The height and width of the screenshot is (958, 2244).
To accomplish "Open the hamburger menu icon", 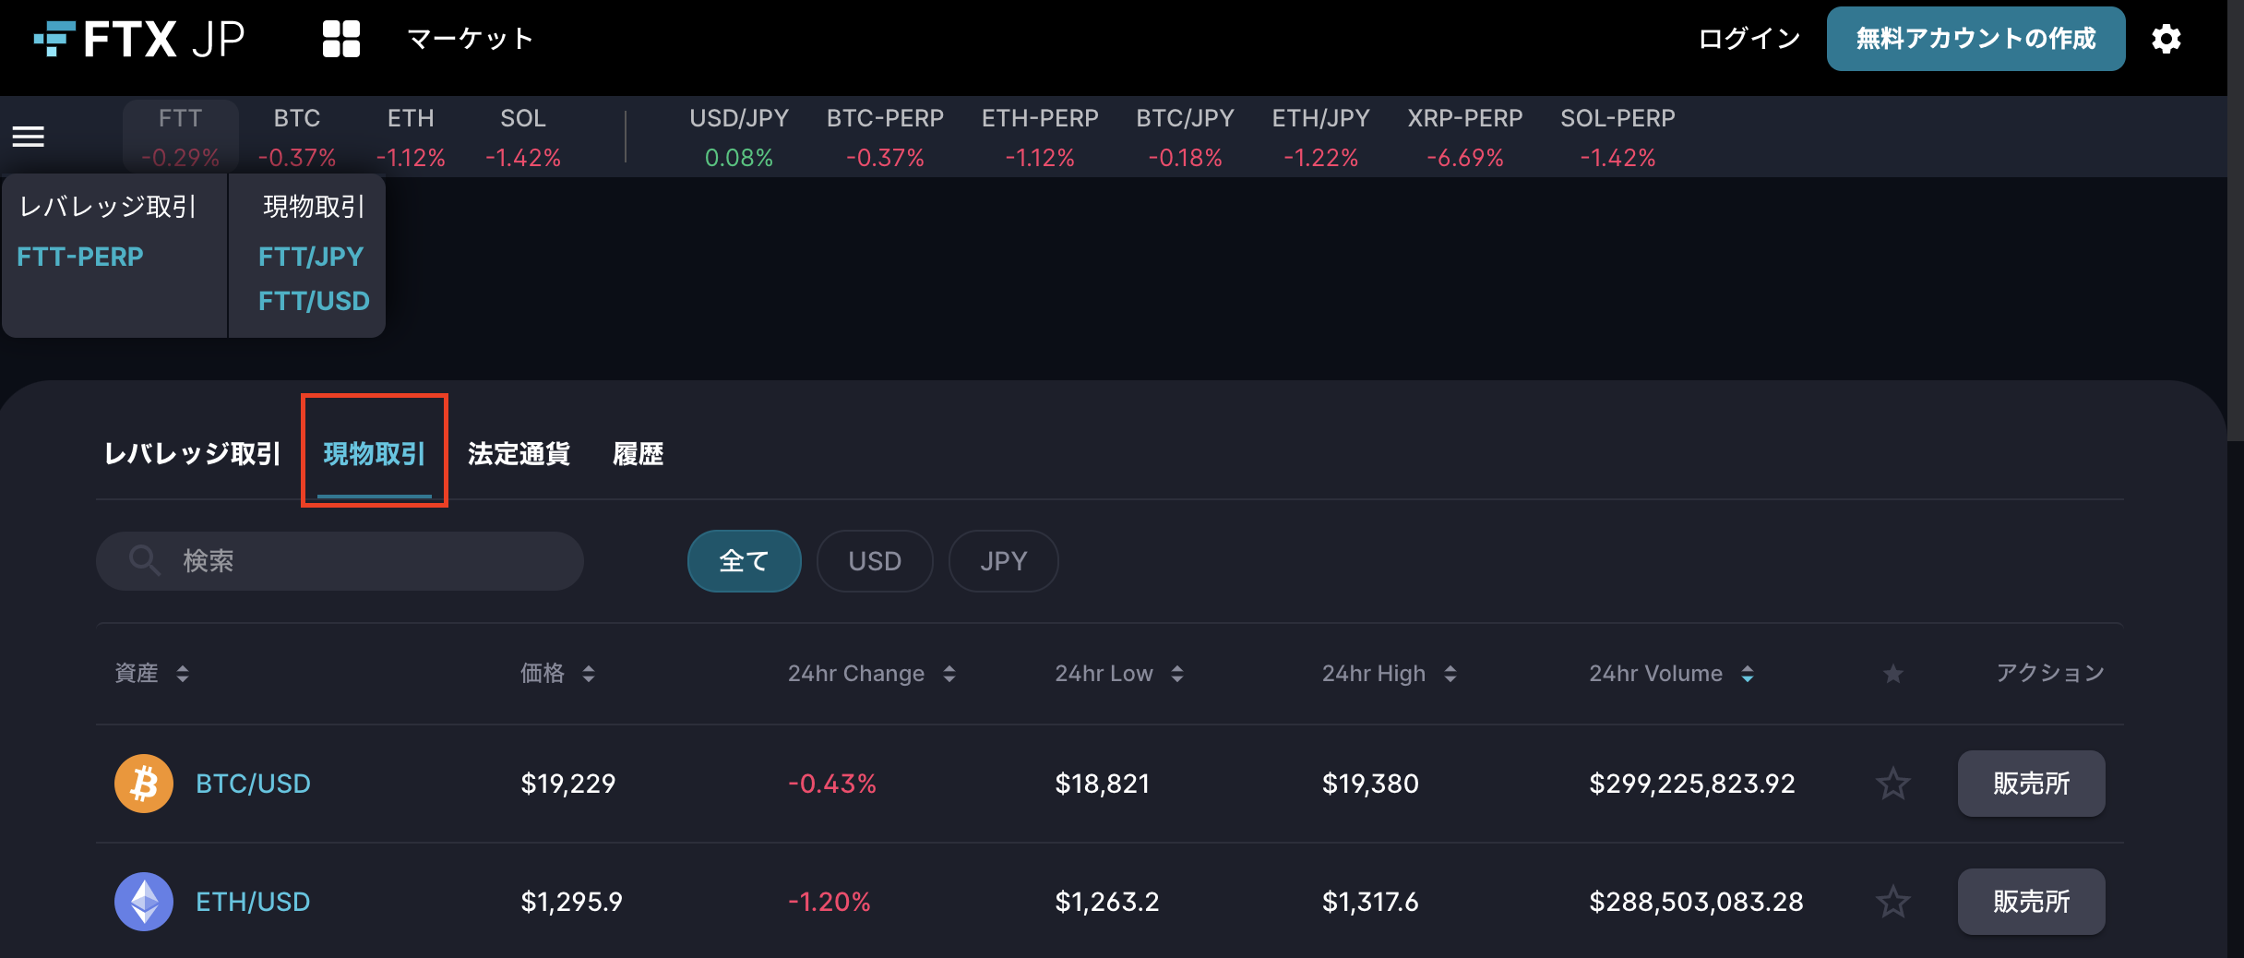I will tap(28, 137).
